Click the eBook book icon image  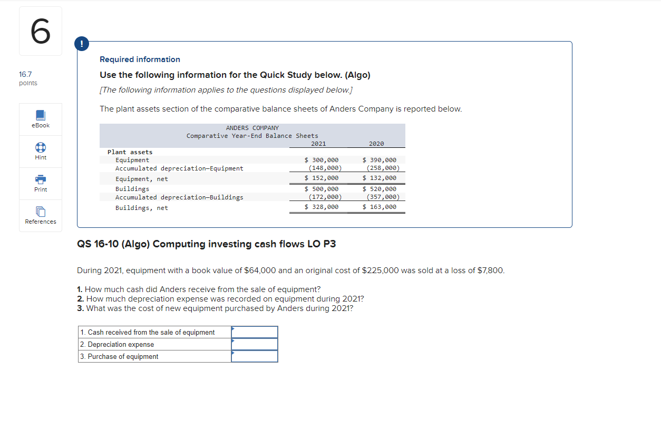(40, 115)
